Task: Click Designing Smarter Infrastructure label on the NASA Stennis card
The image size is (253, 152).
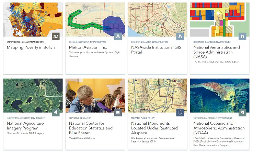Action: (212, 42)
